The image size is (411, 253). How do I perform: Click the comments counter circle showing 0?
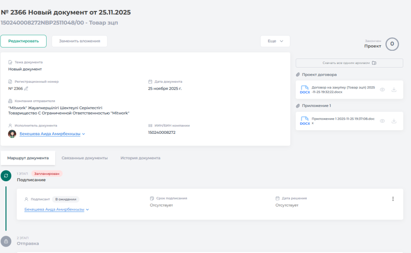click(392, 44)
